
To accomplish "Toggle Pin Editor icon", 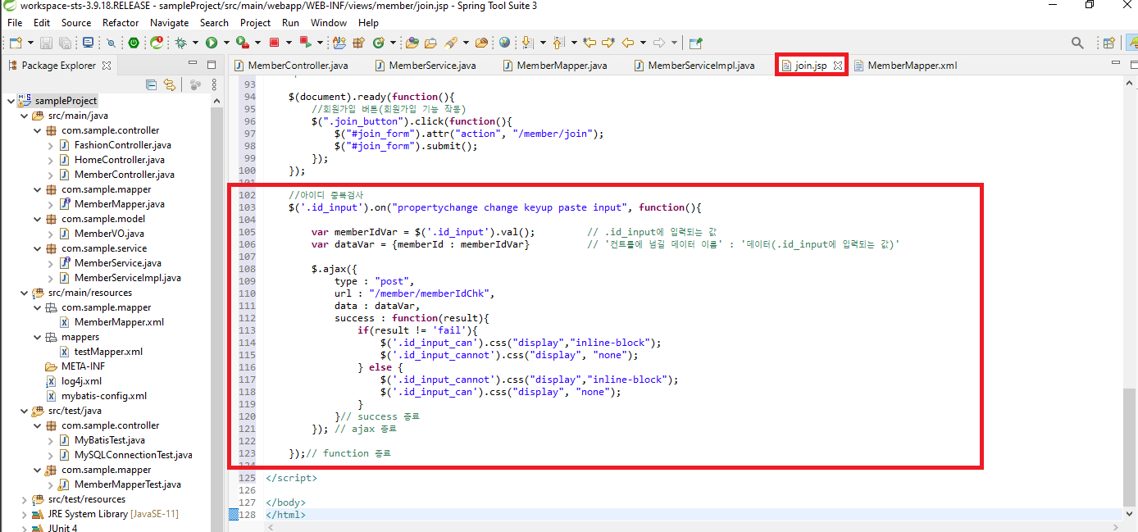I will pyautogui.click(x=695, y=42).
